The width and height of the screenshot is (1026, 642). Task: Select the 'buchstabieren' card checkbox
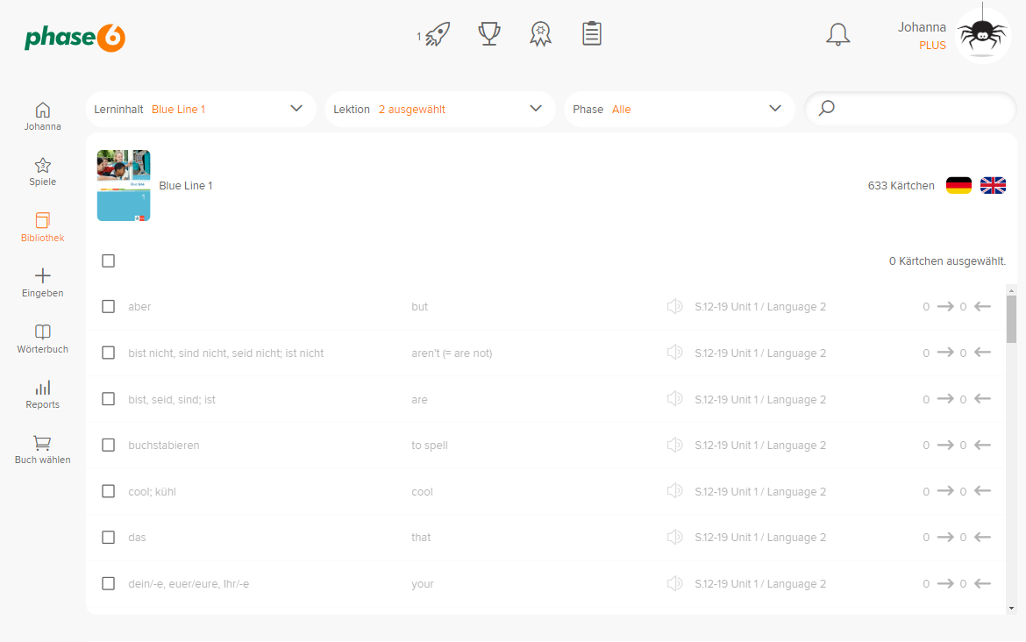point(109,445)
